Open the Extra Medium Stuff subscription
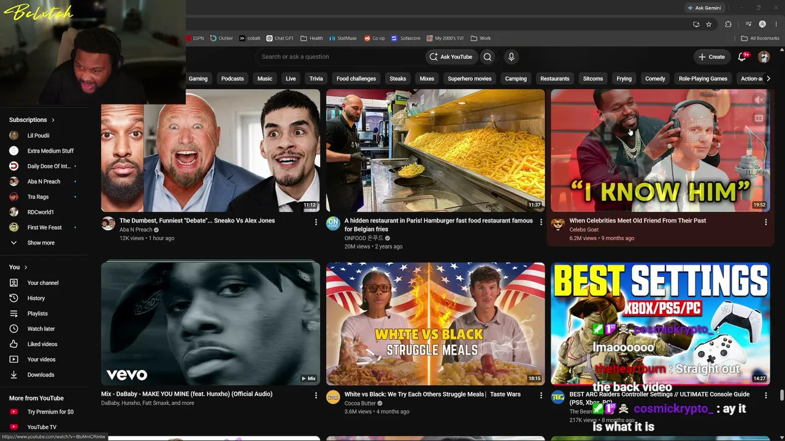 [x=44, y=151]
